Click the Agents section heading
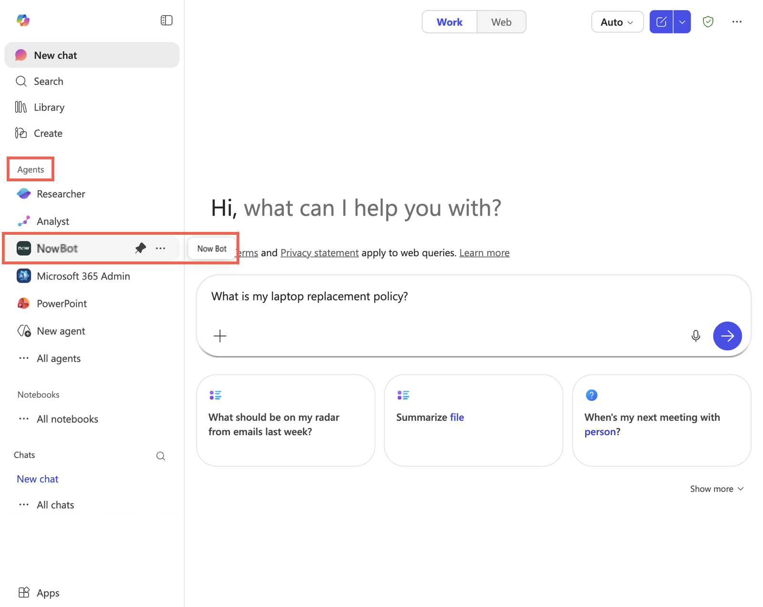763x607 pixels. point(31,169)
